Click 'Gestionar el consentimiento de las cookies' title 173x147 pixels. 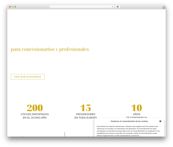point(129,121)
